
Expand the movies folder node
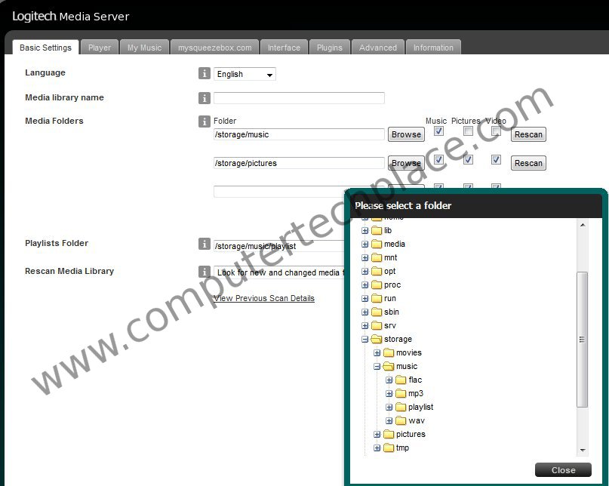(x=377, y=353)
